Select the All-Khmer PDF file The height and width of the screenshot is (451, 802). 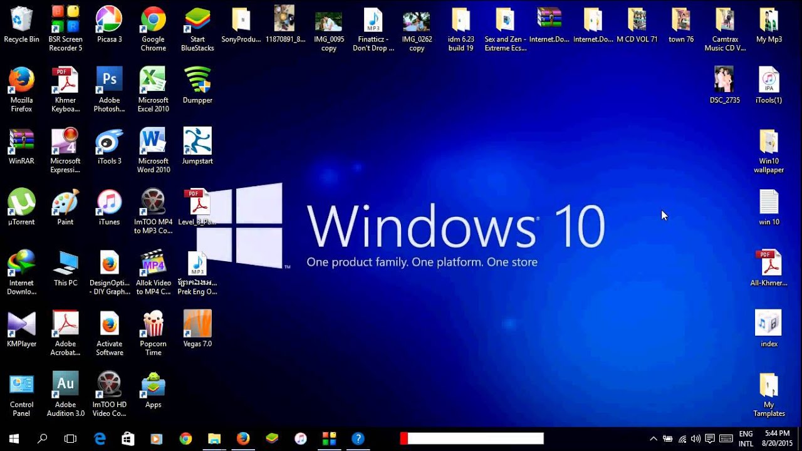pos(769,269)
